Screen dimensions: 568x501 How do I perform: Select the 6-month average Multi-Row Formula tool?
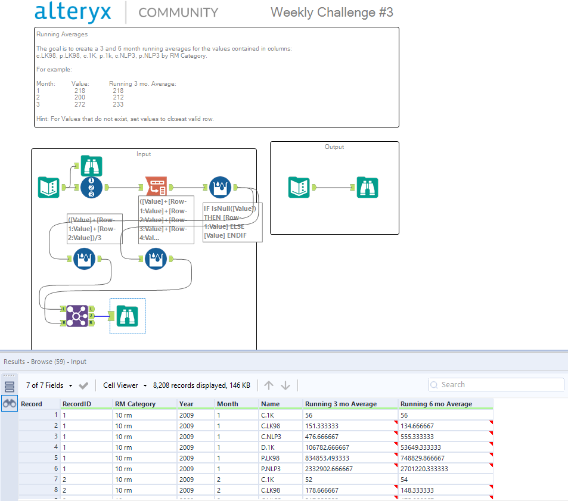(x=156, y=259)
